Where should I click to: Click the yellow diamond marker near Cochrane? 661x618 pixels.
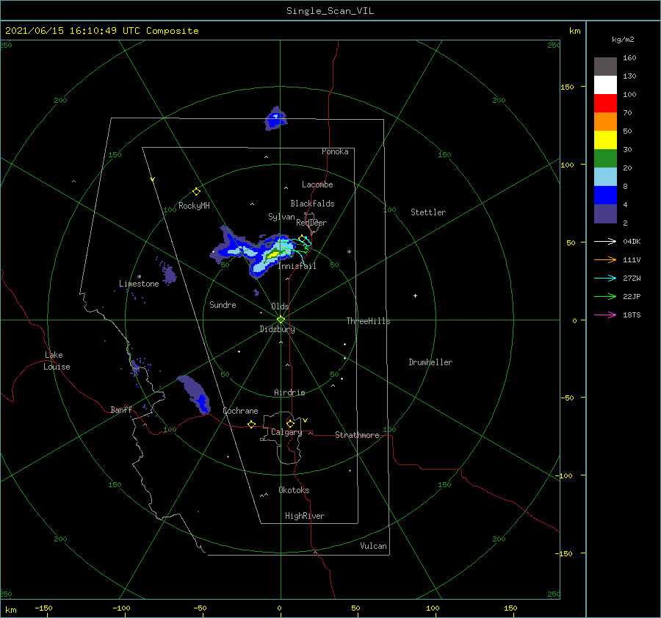(x=252, y=424)
